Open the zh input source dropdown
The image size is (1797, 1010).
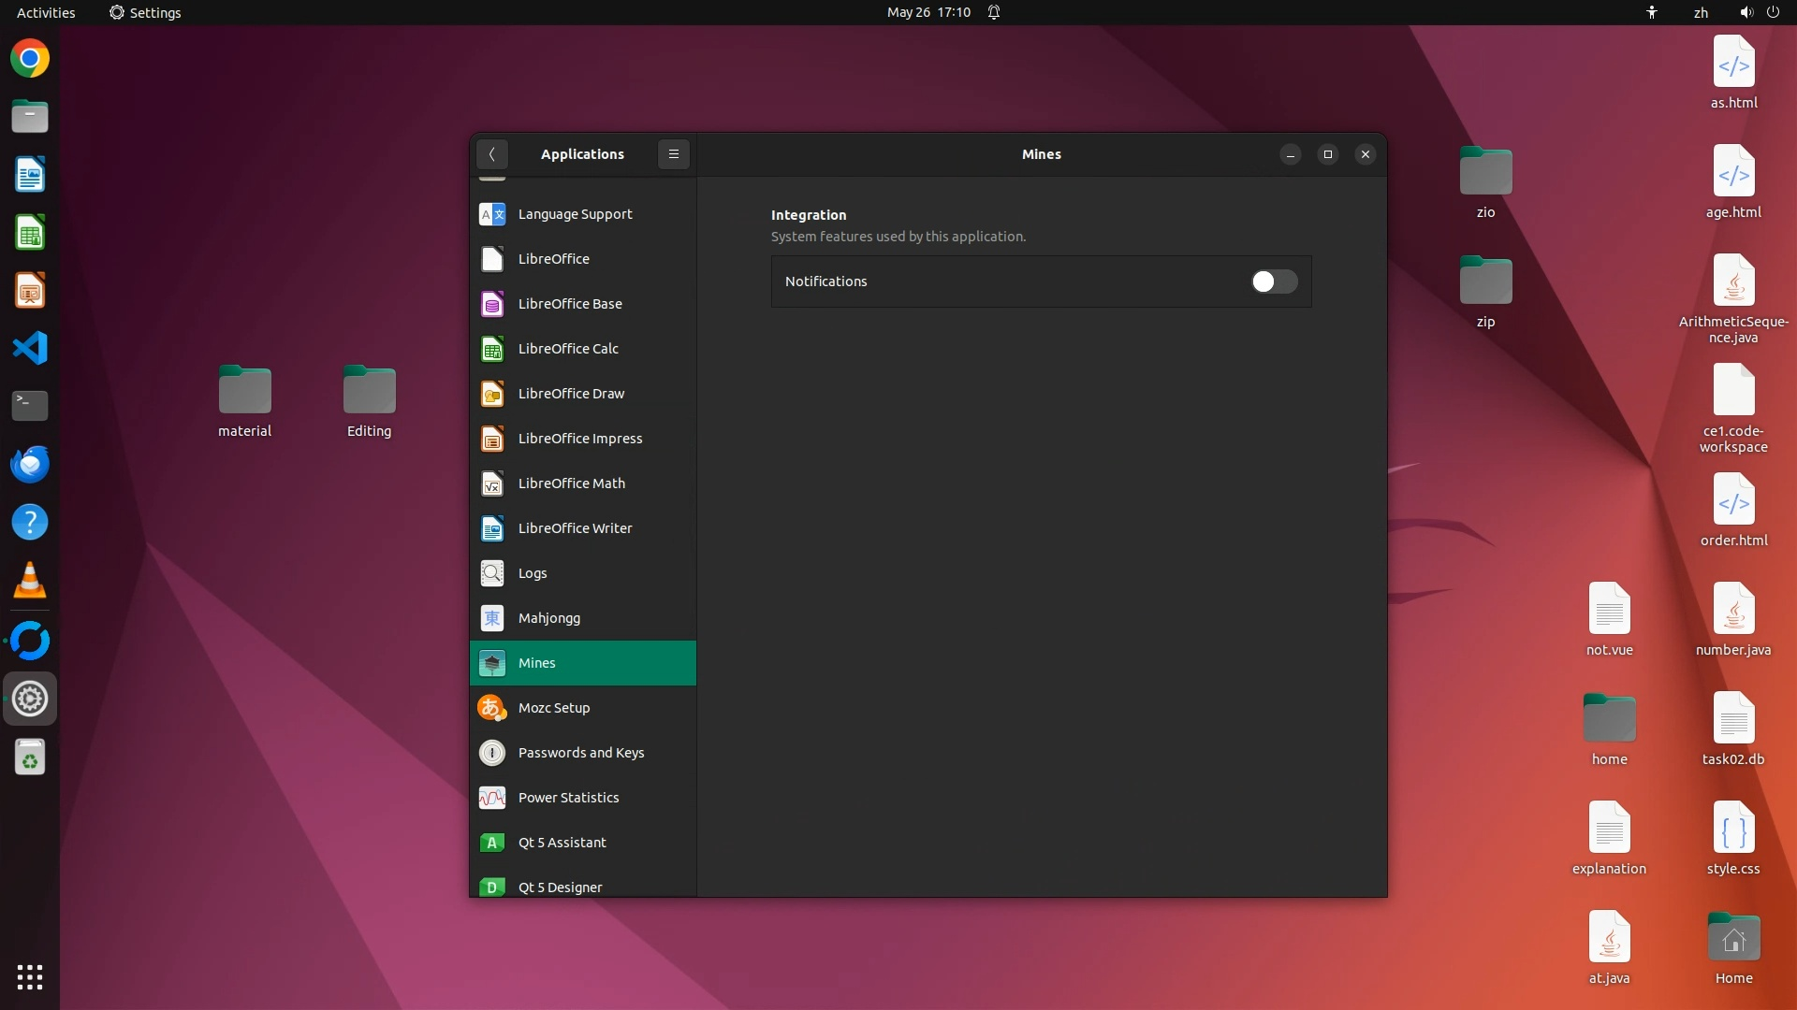point(1701,12)
